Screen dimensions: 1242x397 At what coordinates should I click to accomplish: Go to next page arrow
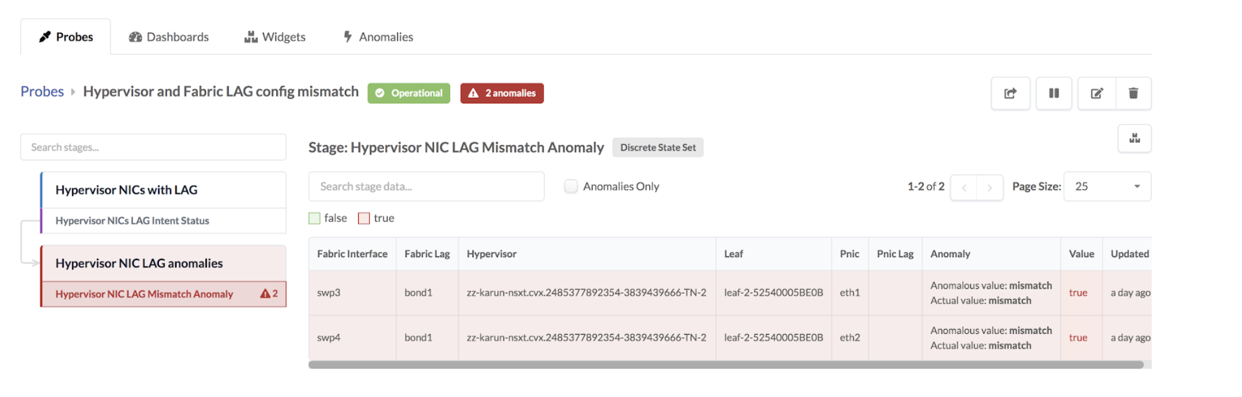(x=990, y=187)
